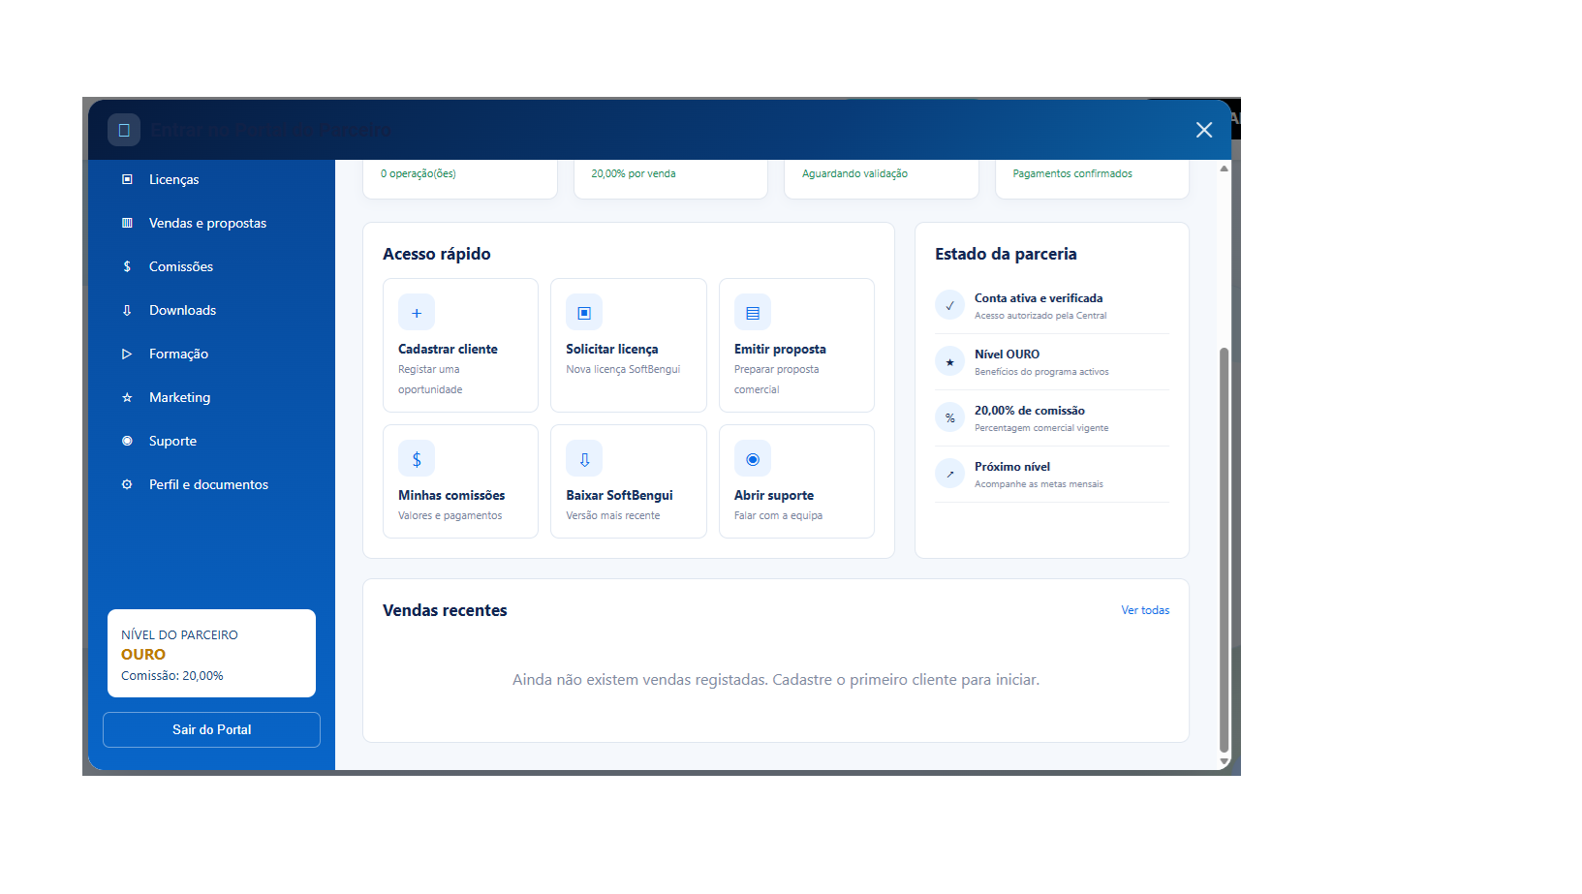Screen dimensions: 1582x894
Task: Click the 'Pagamentos confirmados' card text
Action: point(1072,173)
